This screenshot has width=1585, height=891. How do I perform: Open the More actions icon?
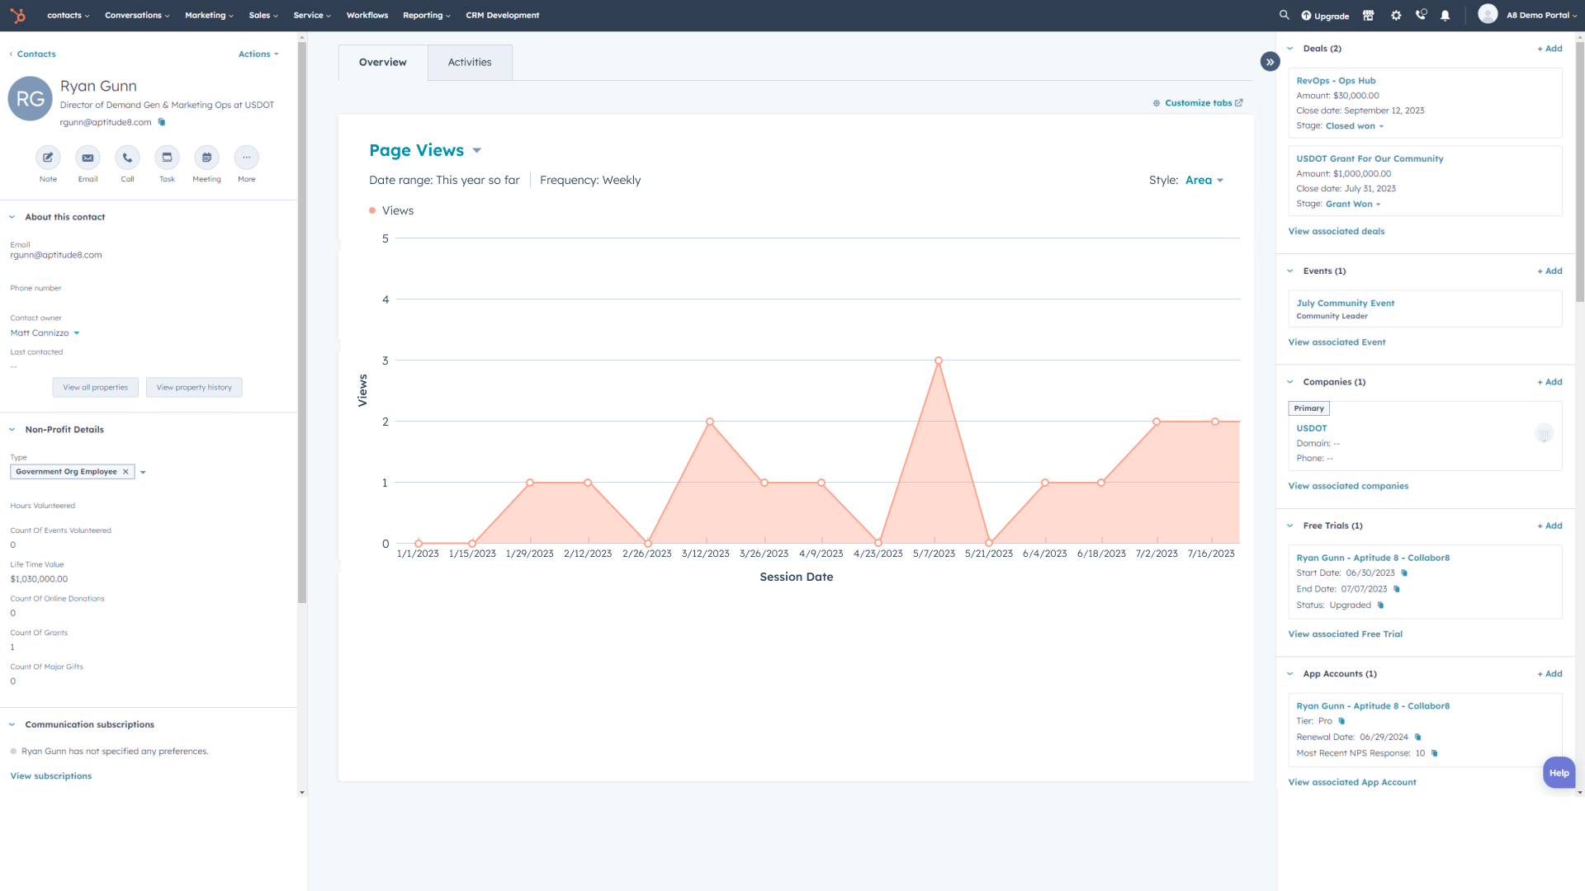click(246, 158)
